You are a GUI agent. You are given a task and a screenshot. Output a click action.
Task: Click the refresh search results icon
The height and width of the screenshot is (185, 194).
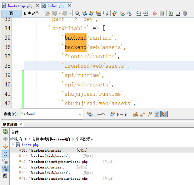[5, 132]
